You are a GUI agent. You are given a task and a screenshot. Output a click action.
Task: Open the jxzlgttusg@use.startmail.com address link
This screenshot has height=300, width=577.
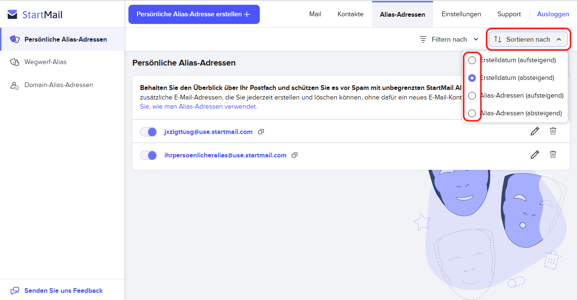[x=208, y=132]
